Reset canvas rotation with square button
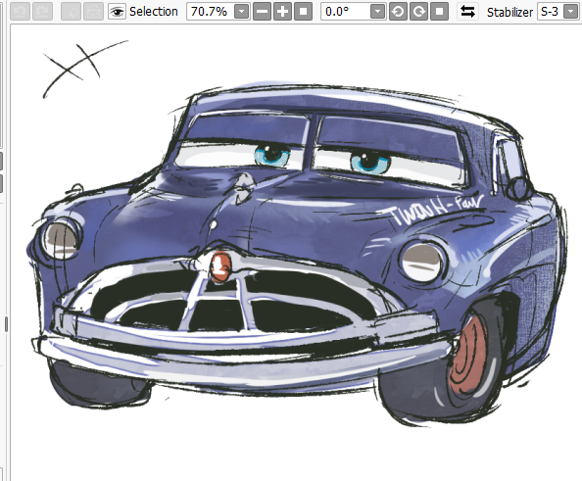This screenshot has width=582, height=481. 440,12
